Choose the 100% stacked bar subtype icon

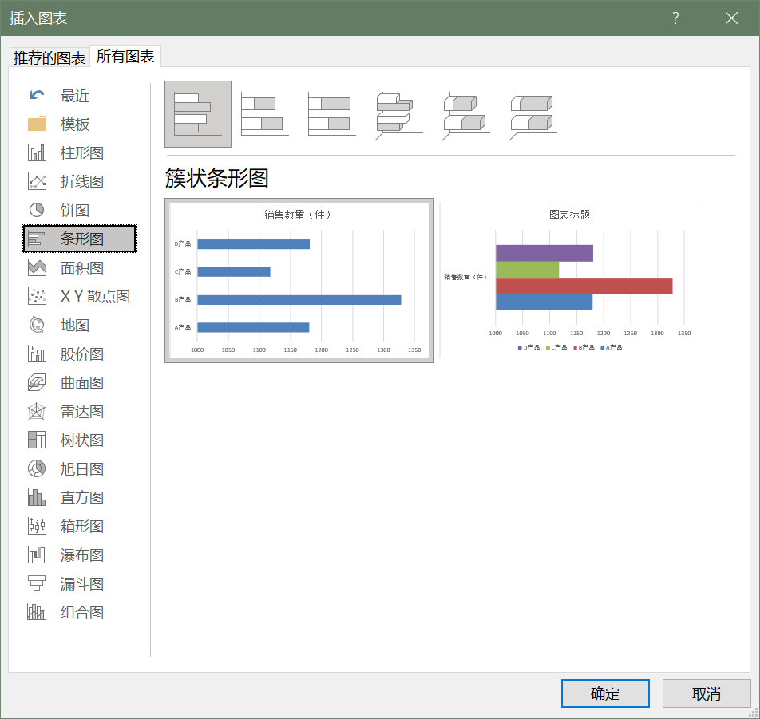tap(331, 114)
